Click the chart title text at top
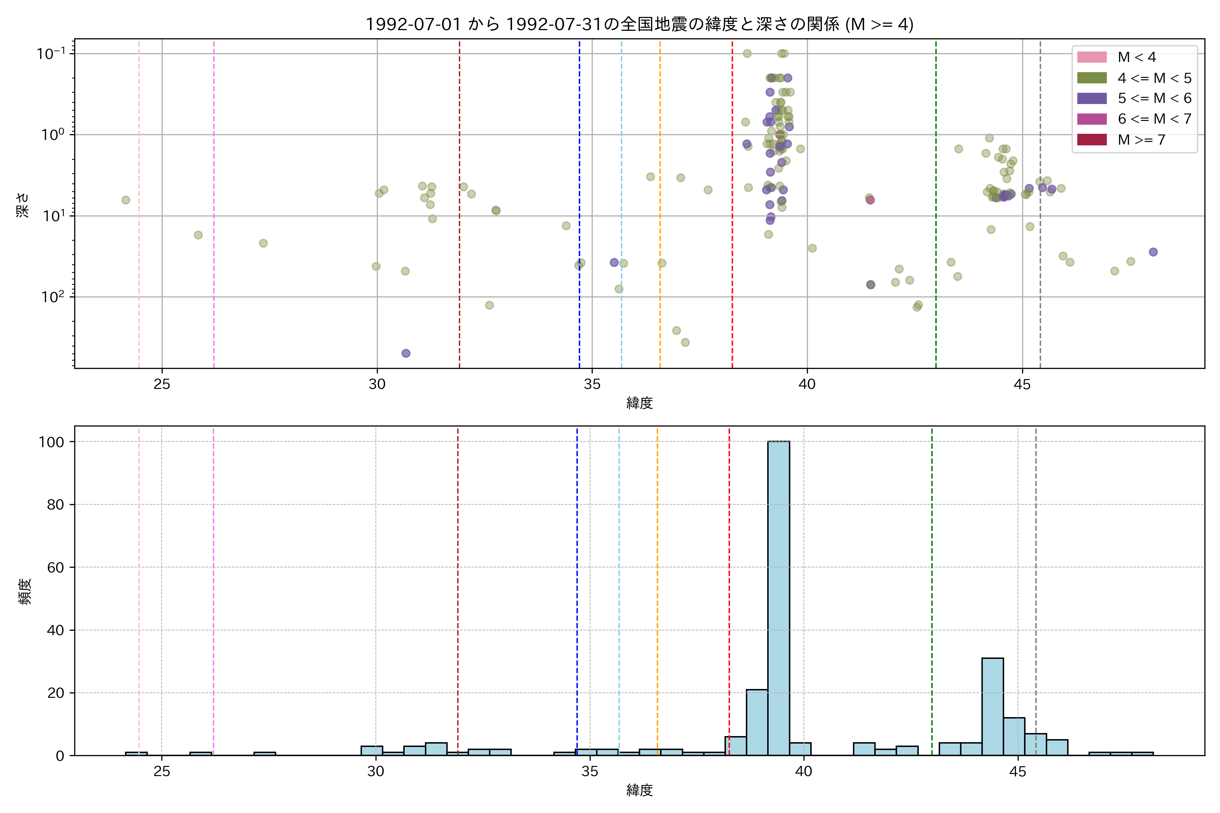 (x=639, y=24)
